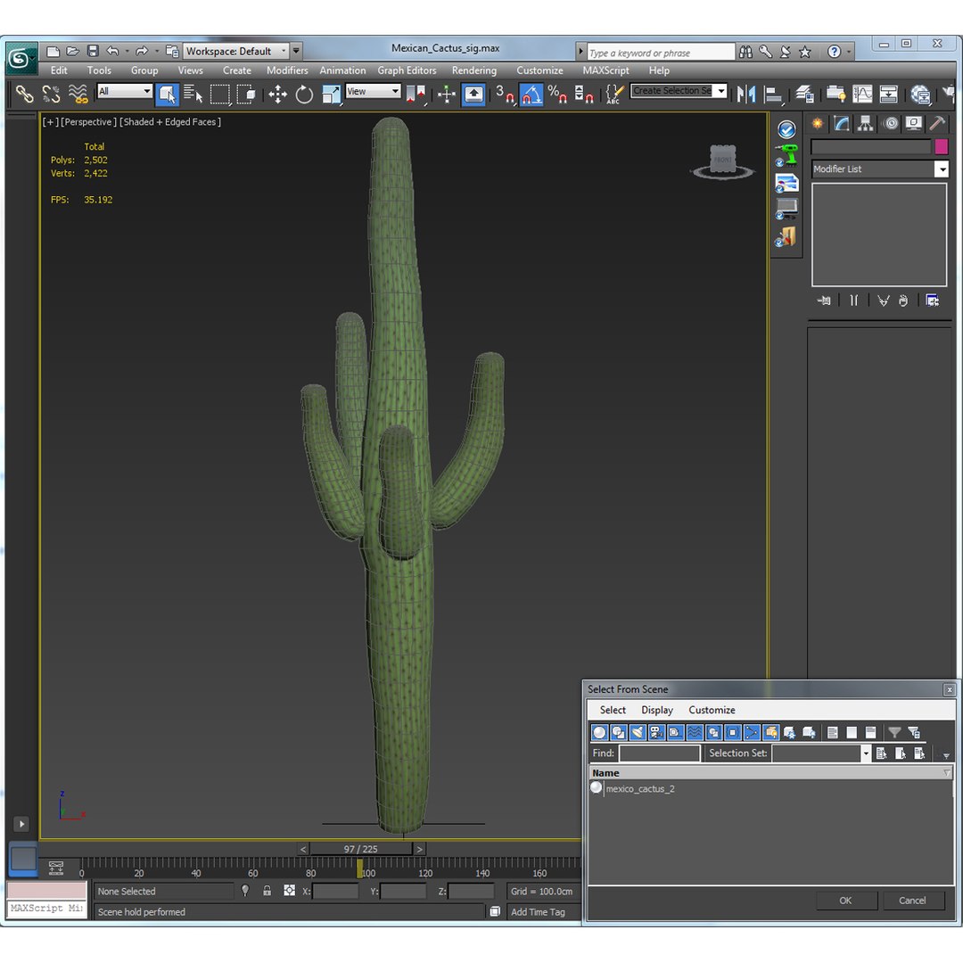The image size is (963, 963).
Task: Activate the Select and Move tool
Action: coord(277,94)
